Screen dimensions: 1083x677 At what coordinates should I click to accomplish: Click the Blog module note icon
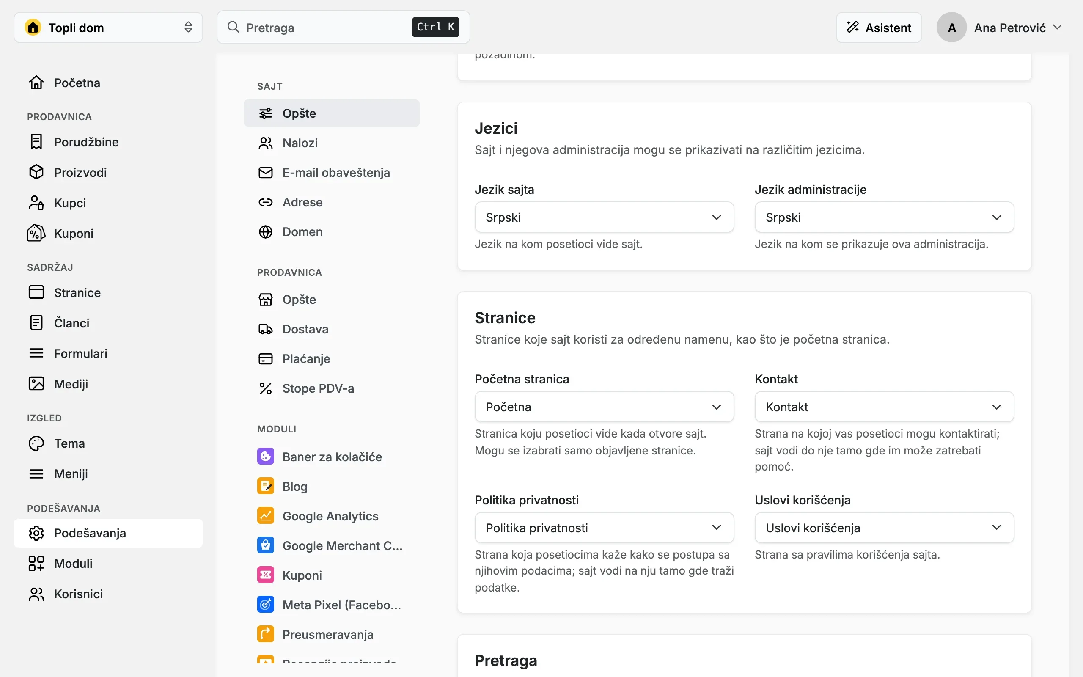point(265,486)
